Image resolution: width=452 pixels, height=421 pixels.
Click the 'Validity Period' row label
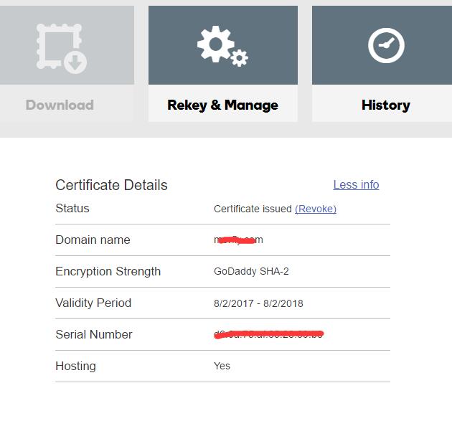click(x=93, y=303)
